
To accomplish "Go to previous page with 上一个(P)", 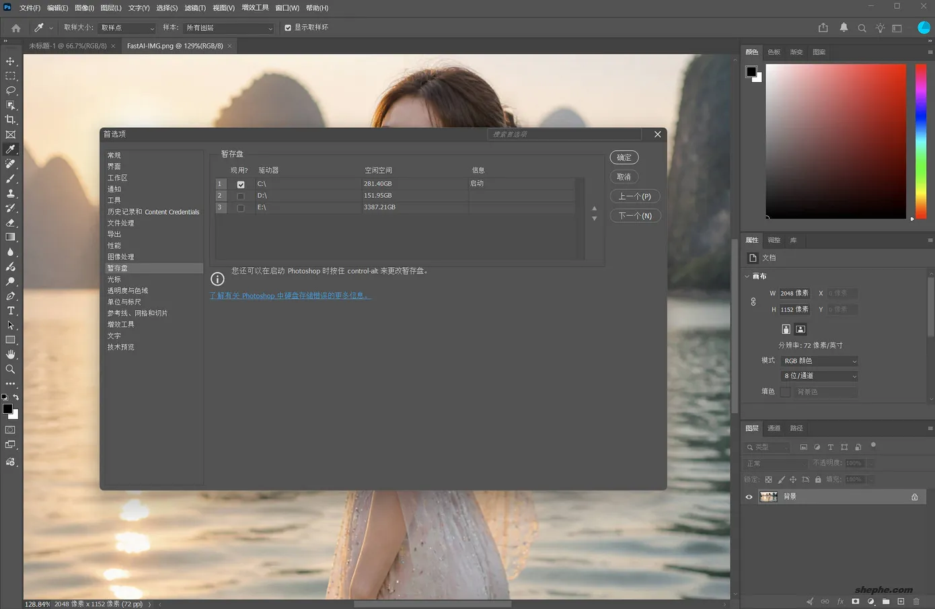I will [x=635, y=196].
